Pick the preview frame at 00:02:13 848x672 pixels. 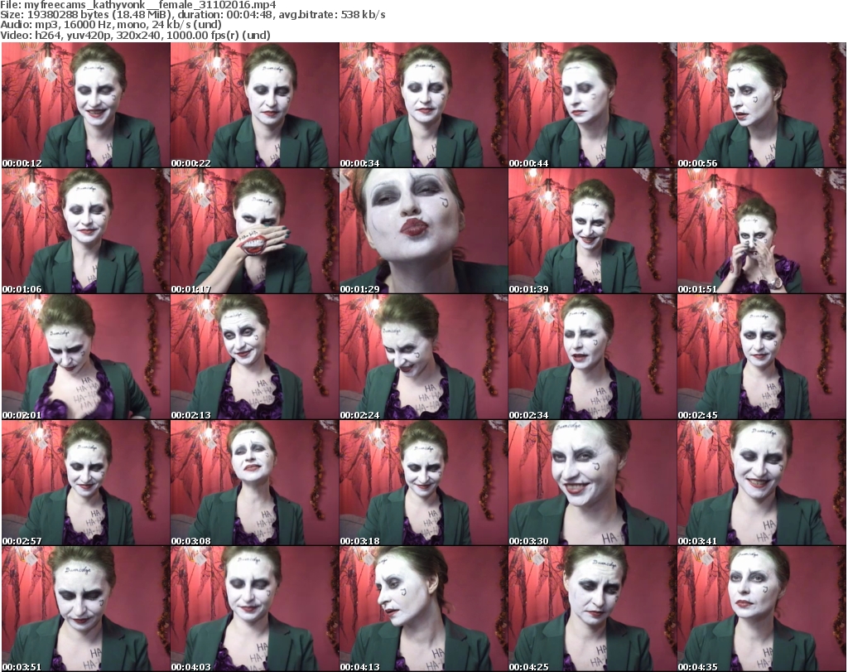[x=255, y=357]
